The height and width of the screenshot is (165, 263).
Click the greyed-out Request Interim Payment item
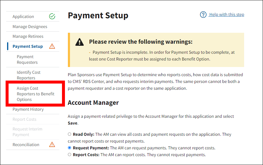point(27,132)
